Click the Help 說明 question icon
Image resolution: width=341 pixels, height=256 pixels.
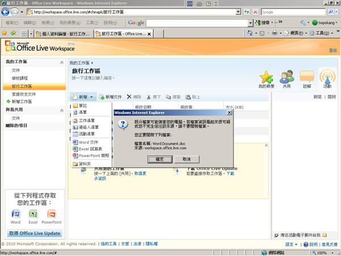point(306,245)
